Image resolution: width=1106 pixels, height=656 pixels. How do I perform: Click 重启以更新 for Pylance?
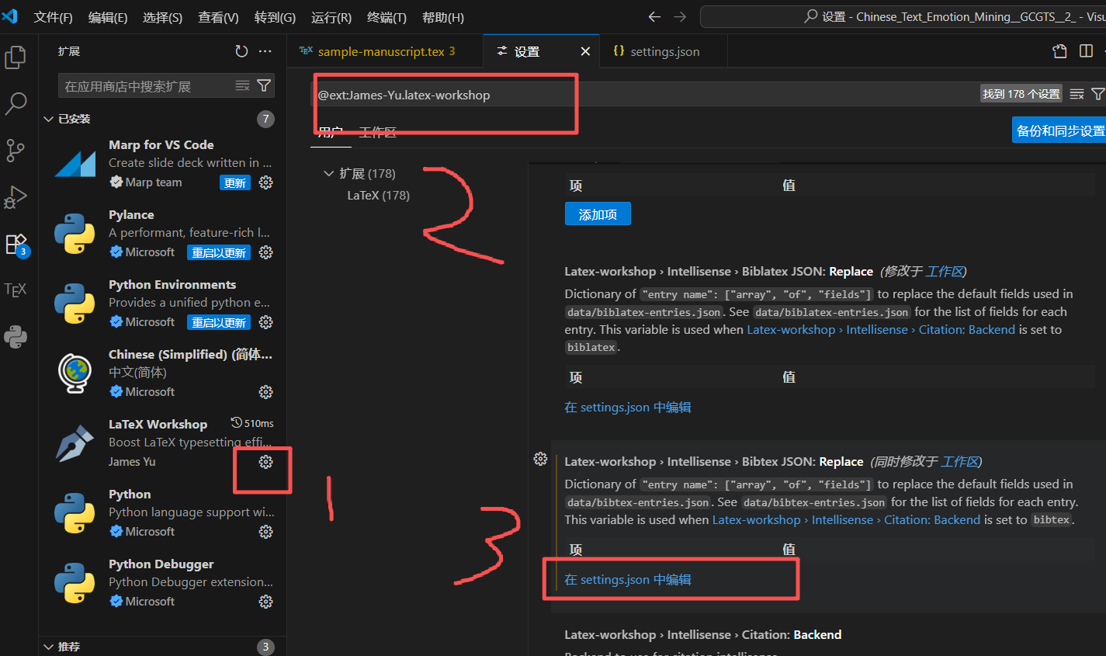pos(219,252)
